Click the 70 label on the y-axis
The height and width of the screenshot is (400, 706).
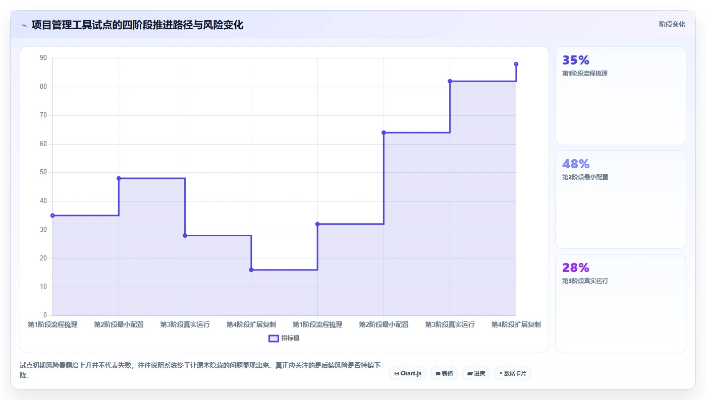[x=43, y=115]
